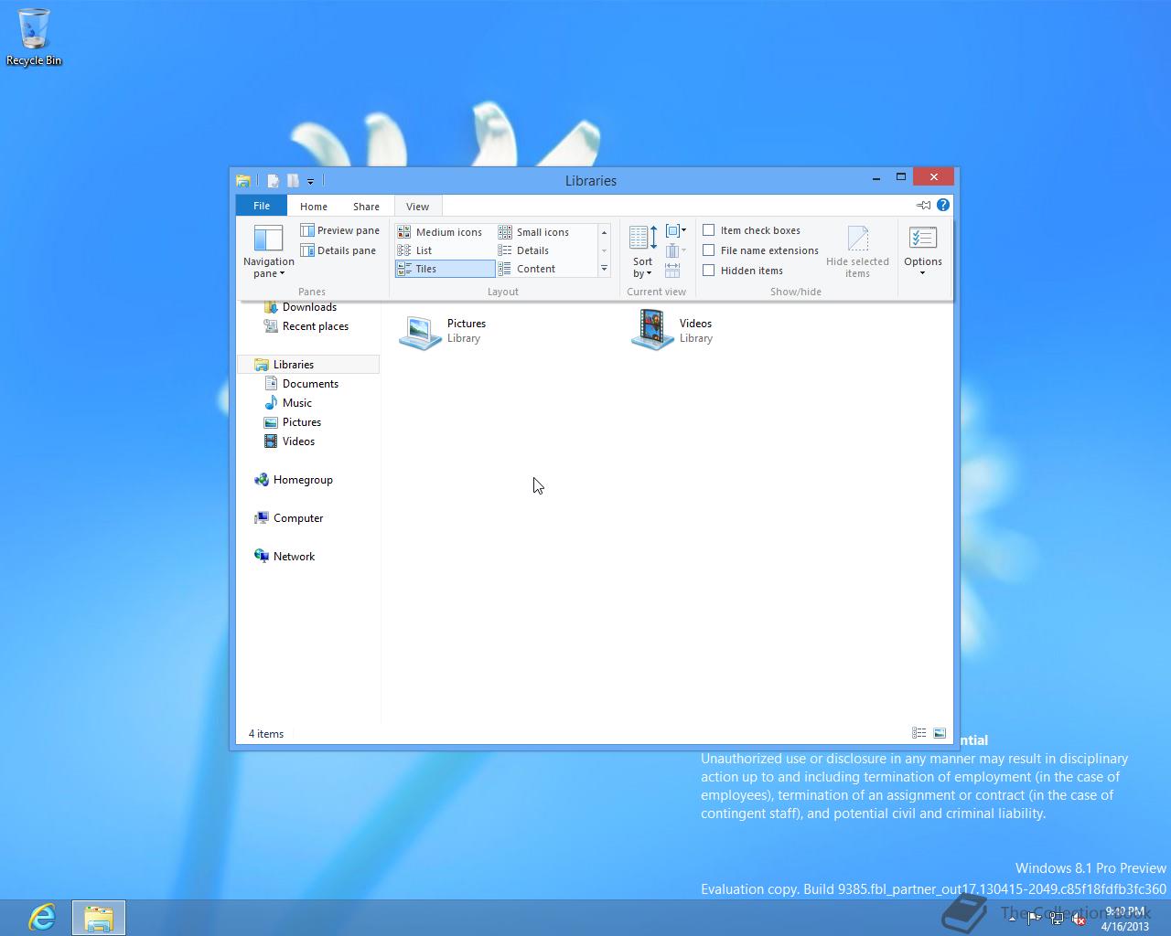Open the Customize Quick Access Toolbar dropdown

coord(311,181)
